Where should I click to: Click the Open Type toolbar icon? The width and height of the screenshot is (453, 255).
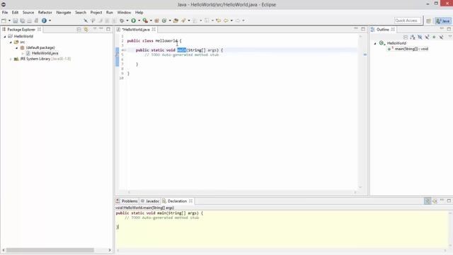(176, 21)
